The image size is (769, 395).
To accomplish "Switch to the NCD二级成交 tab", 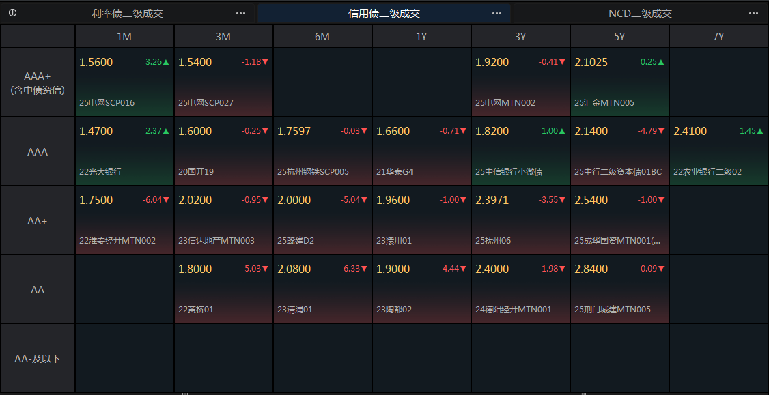I will click(640, 13).
